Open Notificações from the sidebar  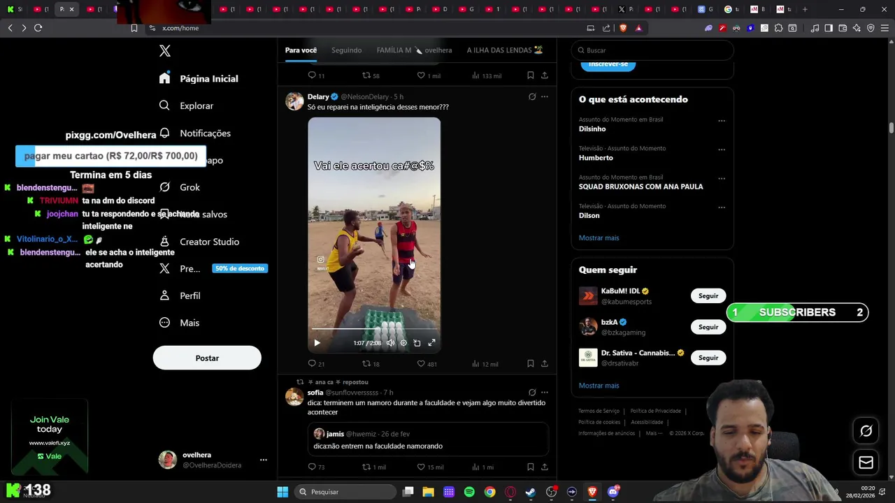[x=195, y=133]
